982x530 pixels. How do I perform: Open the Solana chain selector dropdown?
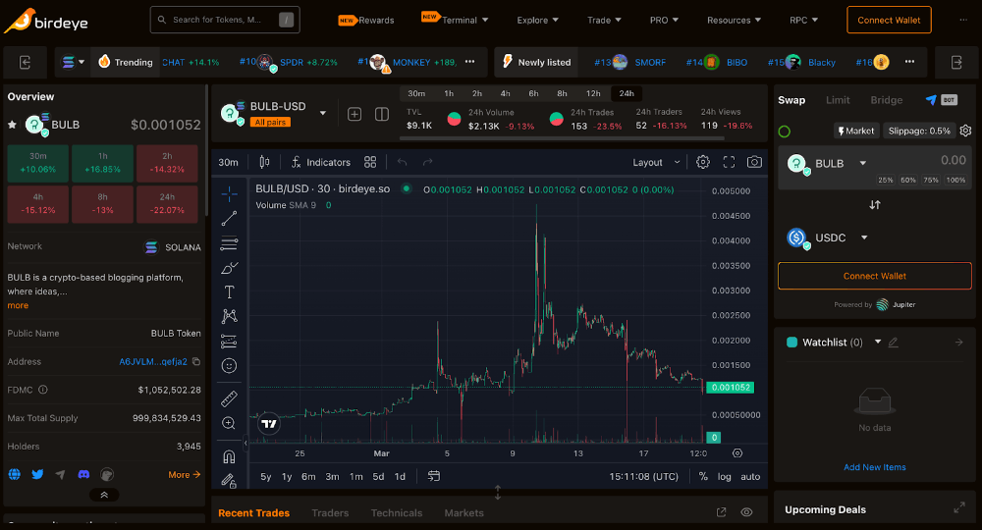73,62
